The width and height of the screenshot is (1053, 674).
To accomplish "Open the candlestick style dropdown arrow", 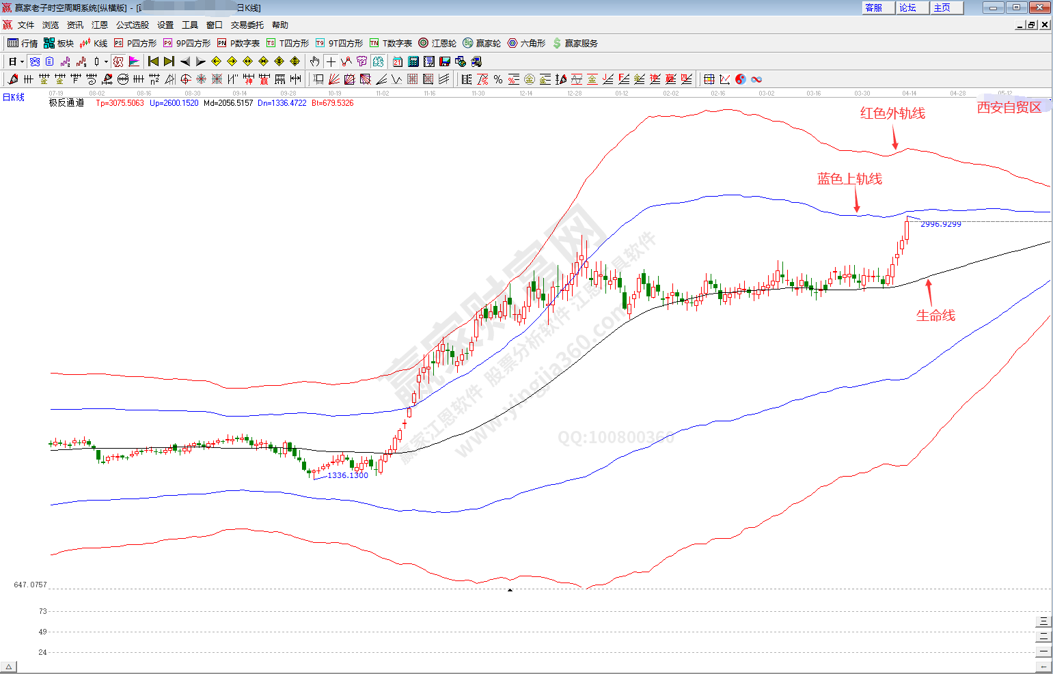I will [x=106, y=61].
